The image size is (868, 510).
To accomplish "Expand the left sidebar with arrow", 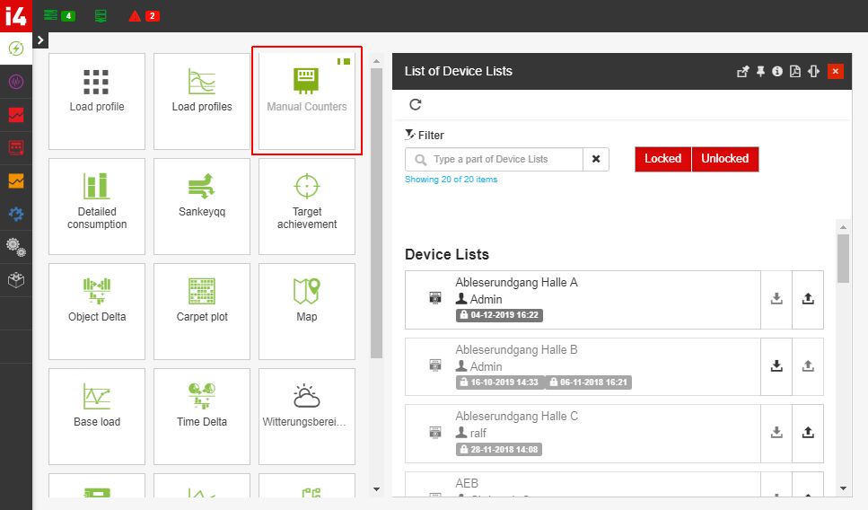I will tap(40, 40).
